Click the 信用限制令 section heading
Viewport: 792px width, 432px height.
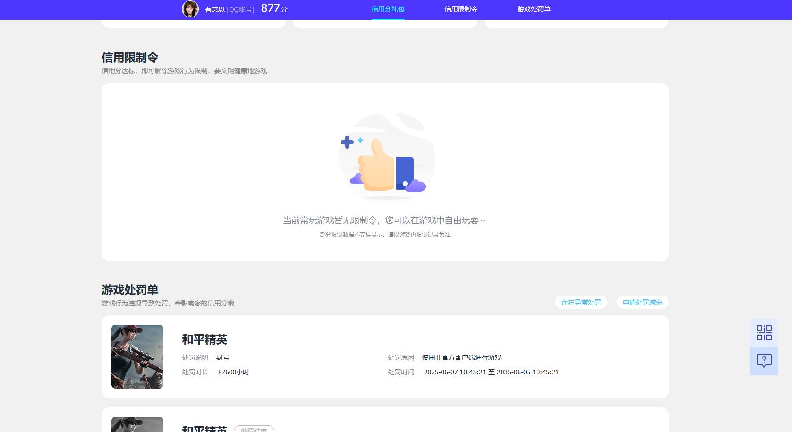(130, 58)
